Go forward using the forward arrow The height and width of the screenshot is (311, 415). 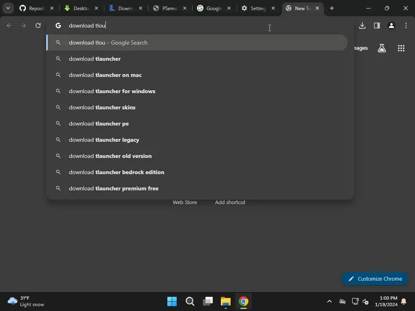[x=24, y=26]
